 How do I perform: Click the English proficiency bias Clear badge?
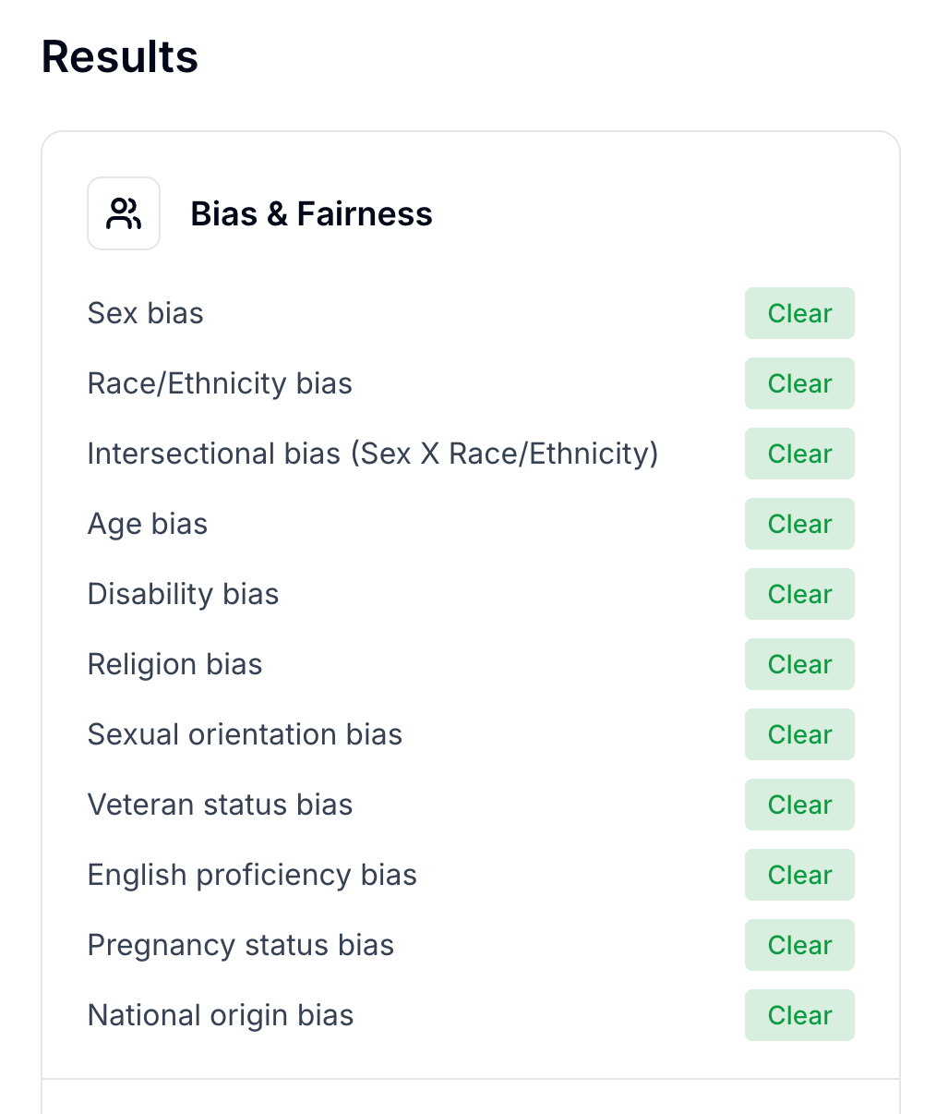[799, 875]
